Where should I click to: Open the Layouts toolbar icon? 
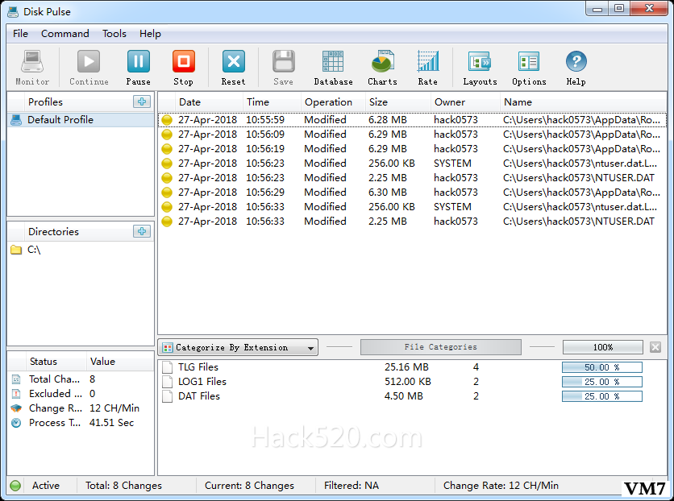479,61
